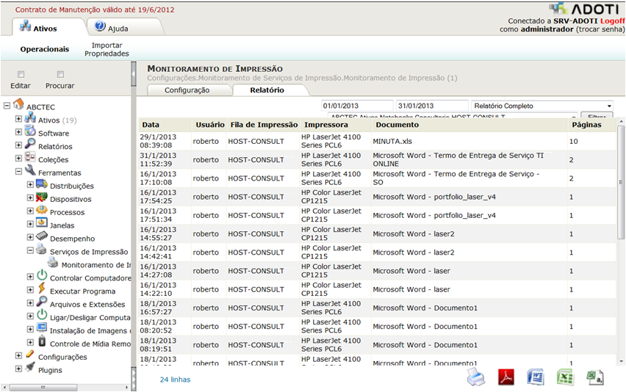Click the Coleções icon
Image resolution: width=626 pixels, height=392 pixels.
(30, 158)
